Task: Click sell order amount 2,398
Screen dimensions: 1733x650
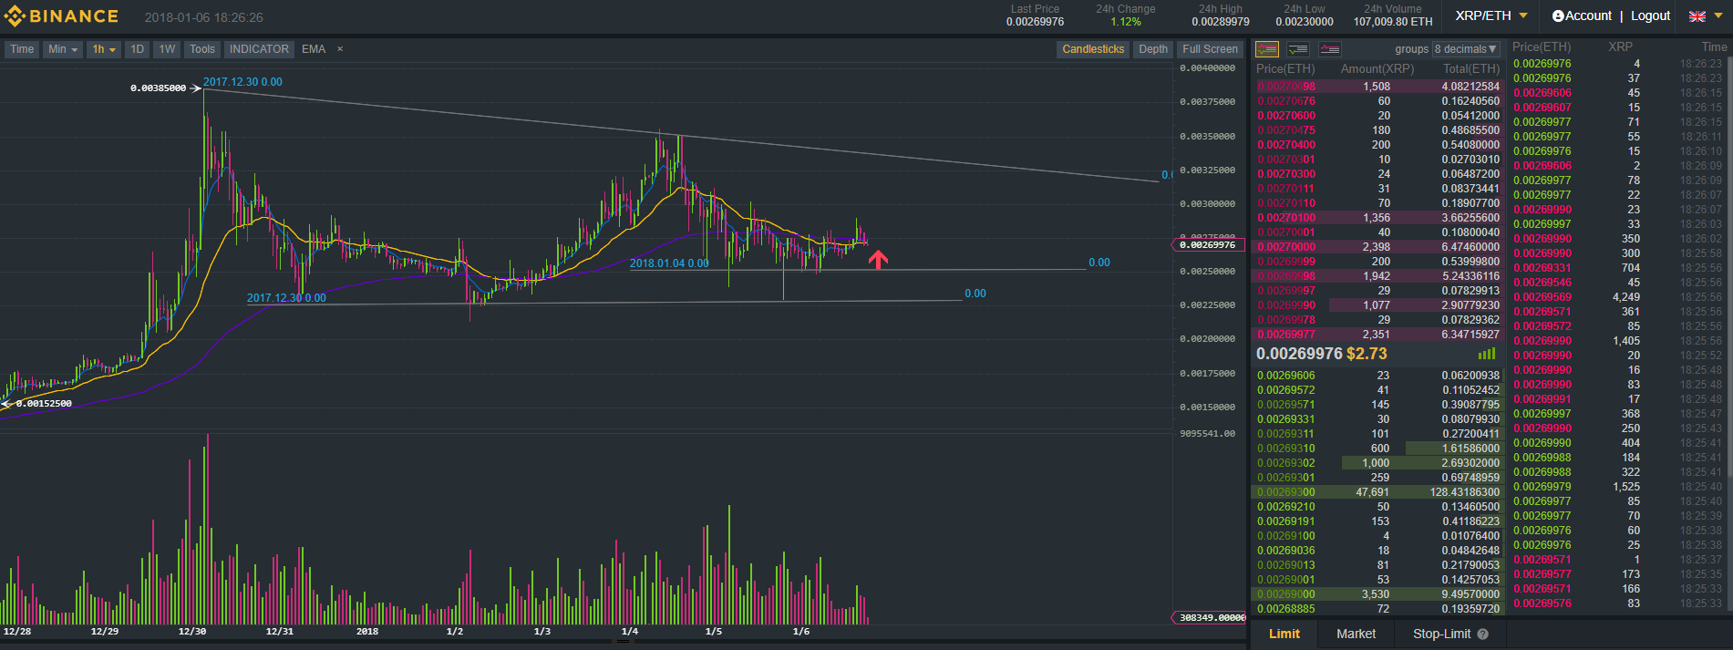Action: pyautogui.click(x=1376, y=247)
